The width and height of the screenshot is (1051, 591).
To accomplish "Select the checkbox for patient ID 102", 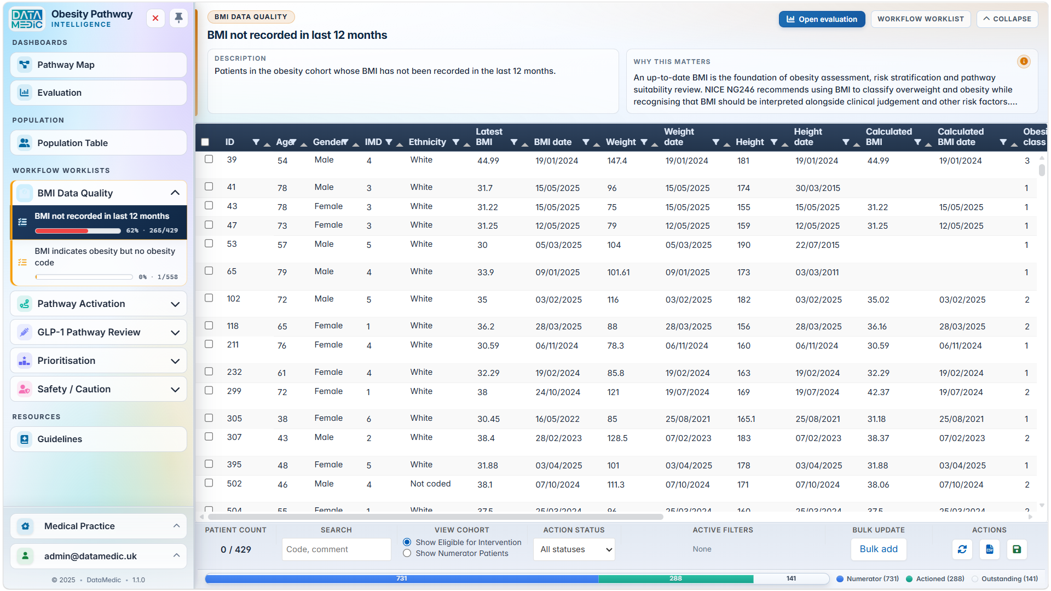I will [x=209, y=298].
